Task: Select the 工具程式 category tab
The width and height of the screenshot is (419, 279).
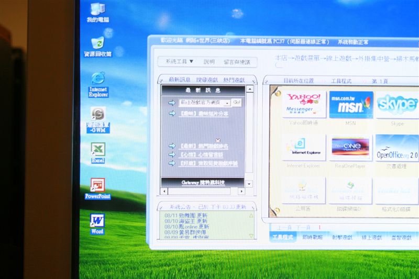Action: click(x=283, y=237)
